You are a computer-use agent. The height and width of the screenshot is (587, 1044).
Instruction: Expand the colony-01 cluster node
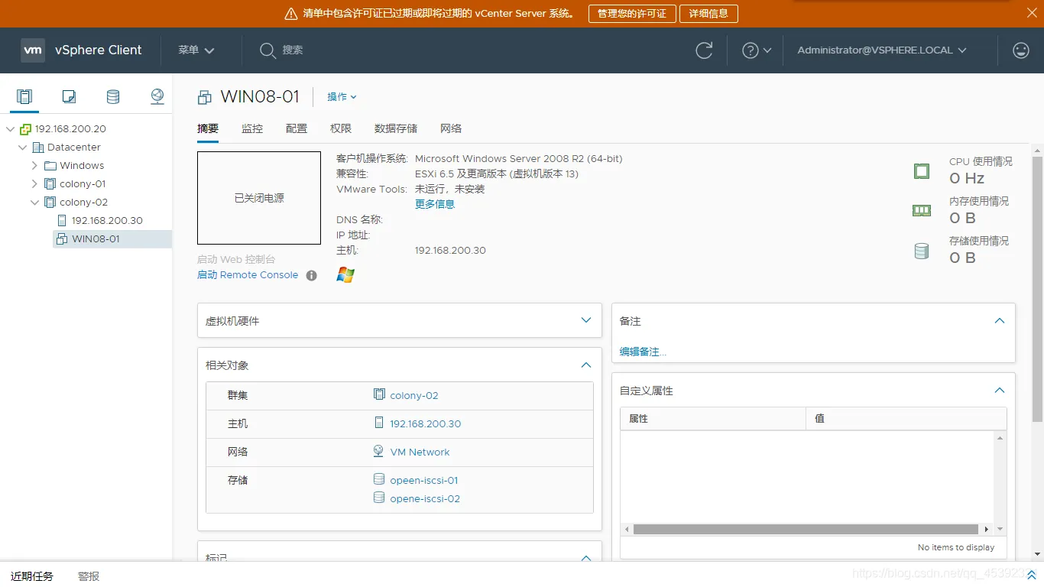(x=34, y=184)
